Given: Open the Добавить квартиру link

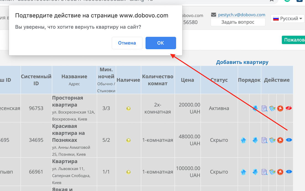Looking at the screenshot, I should 242,62.
